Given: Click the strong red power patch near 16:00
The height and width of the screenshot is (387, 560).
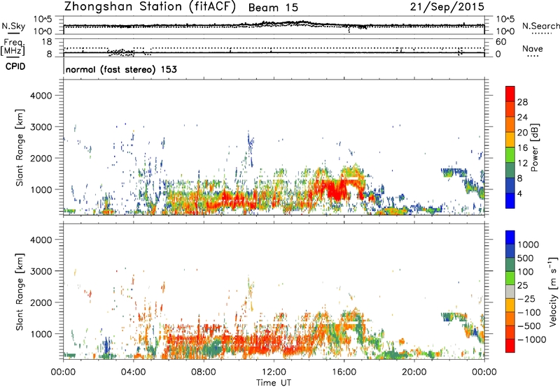Looking at the screenshot, I should coord(334,190).
